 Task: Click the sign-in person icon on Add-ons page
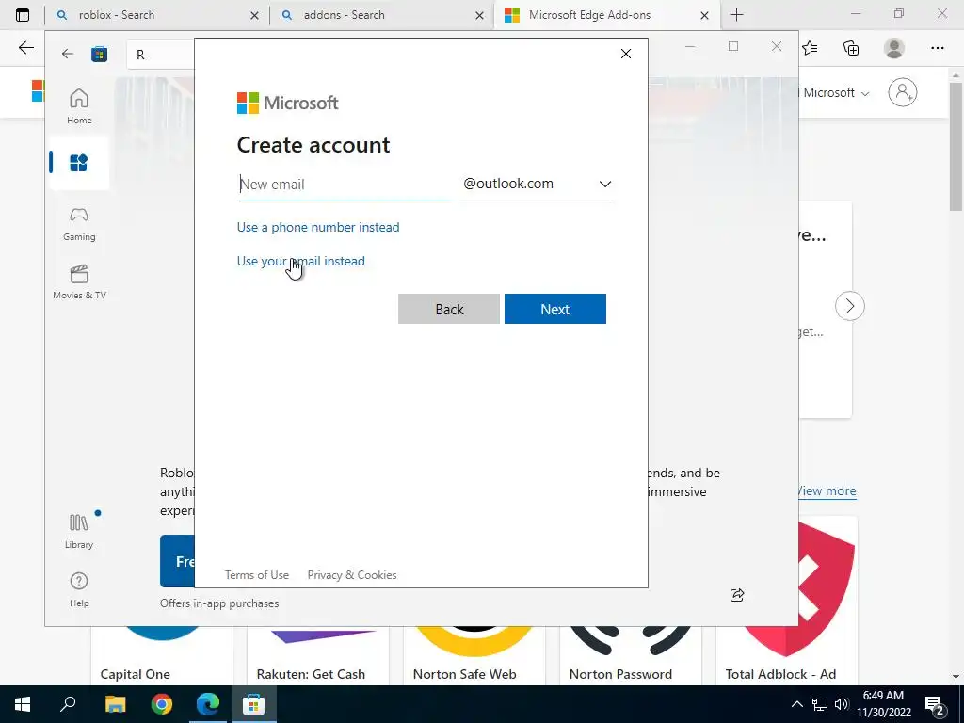pos(903,92)
